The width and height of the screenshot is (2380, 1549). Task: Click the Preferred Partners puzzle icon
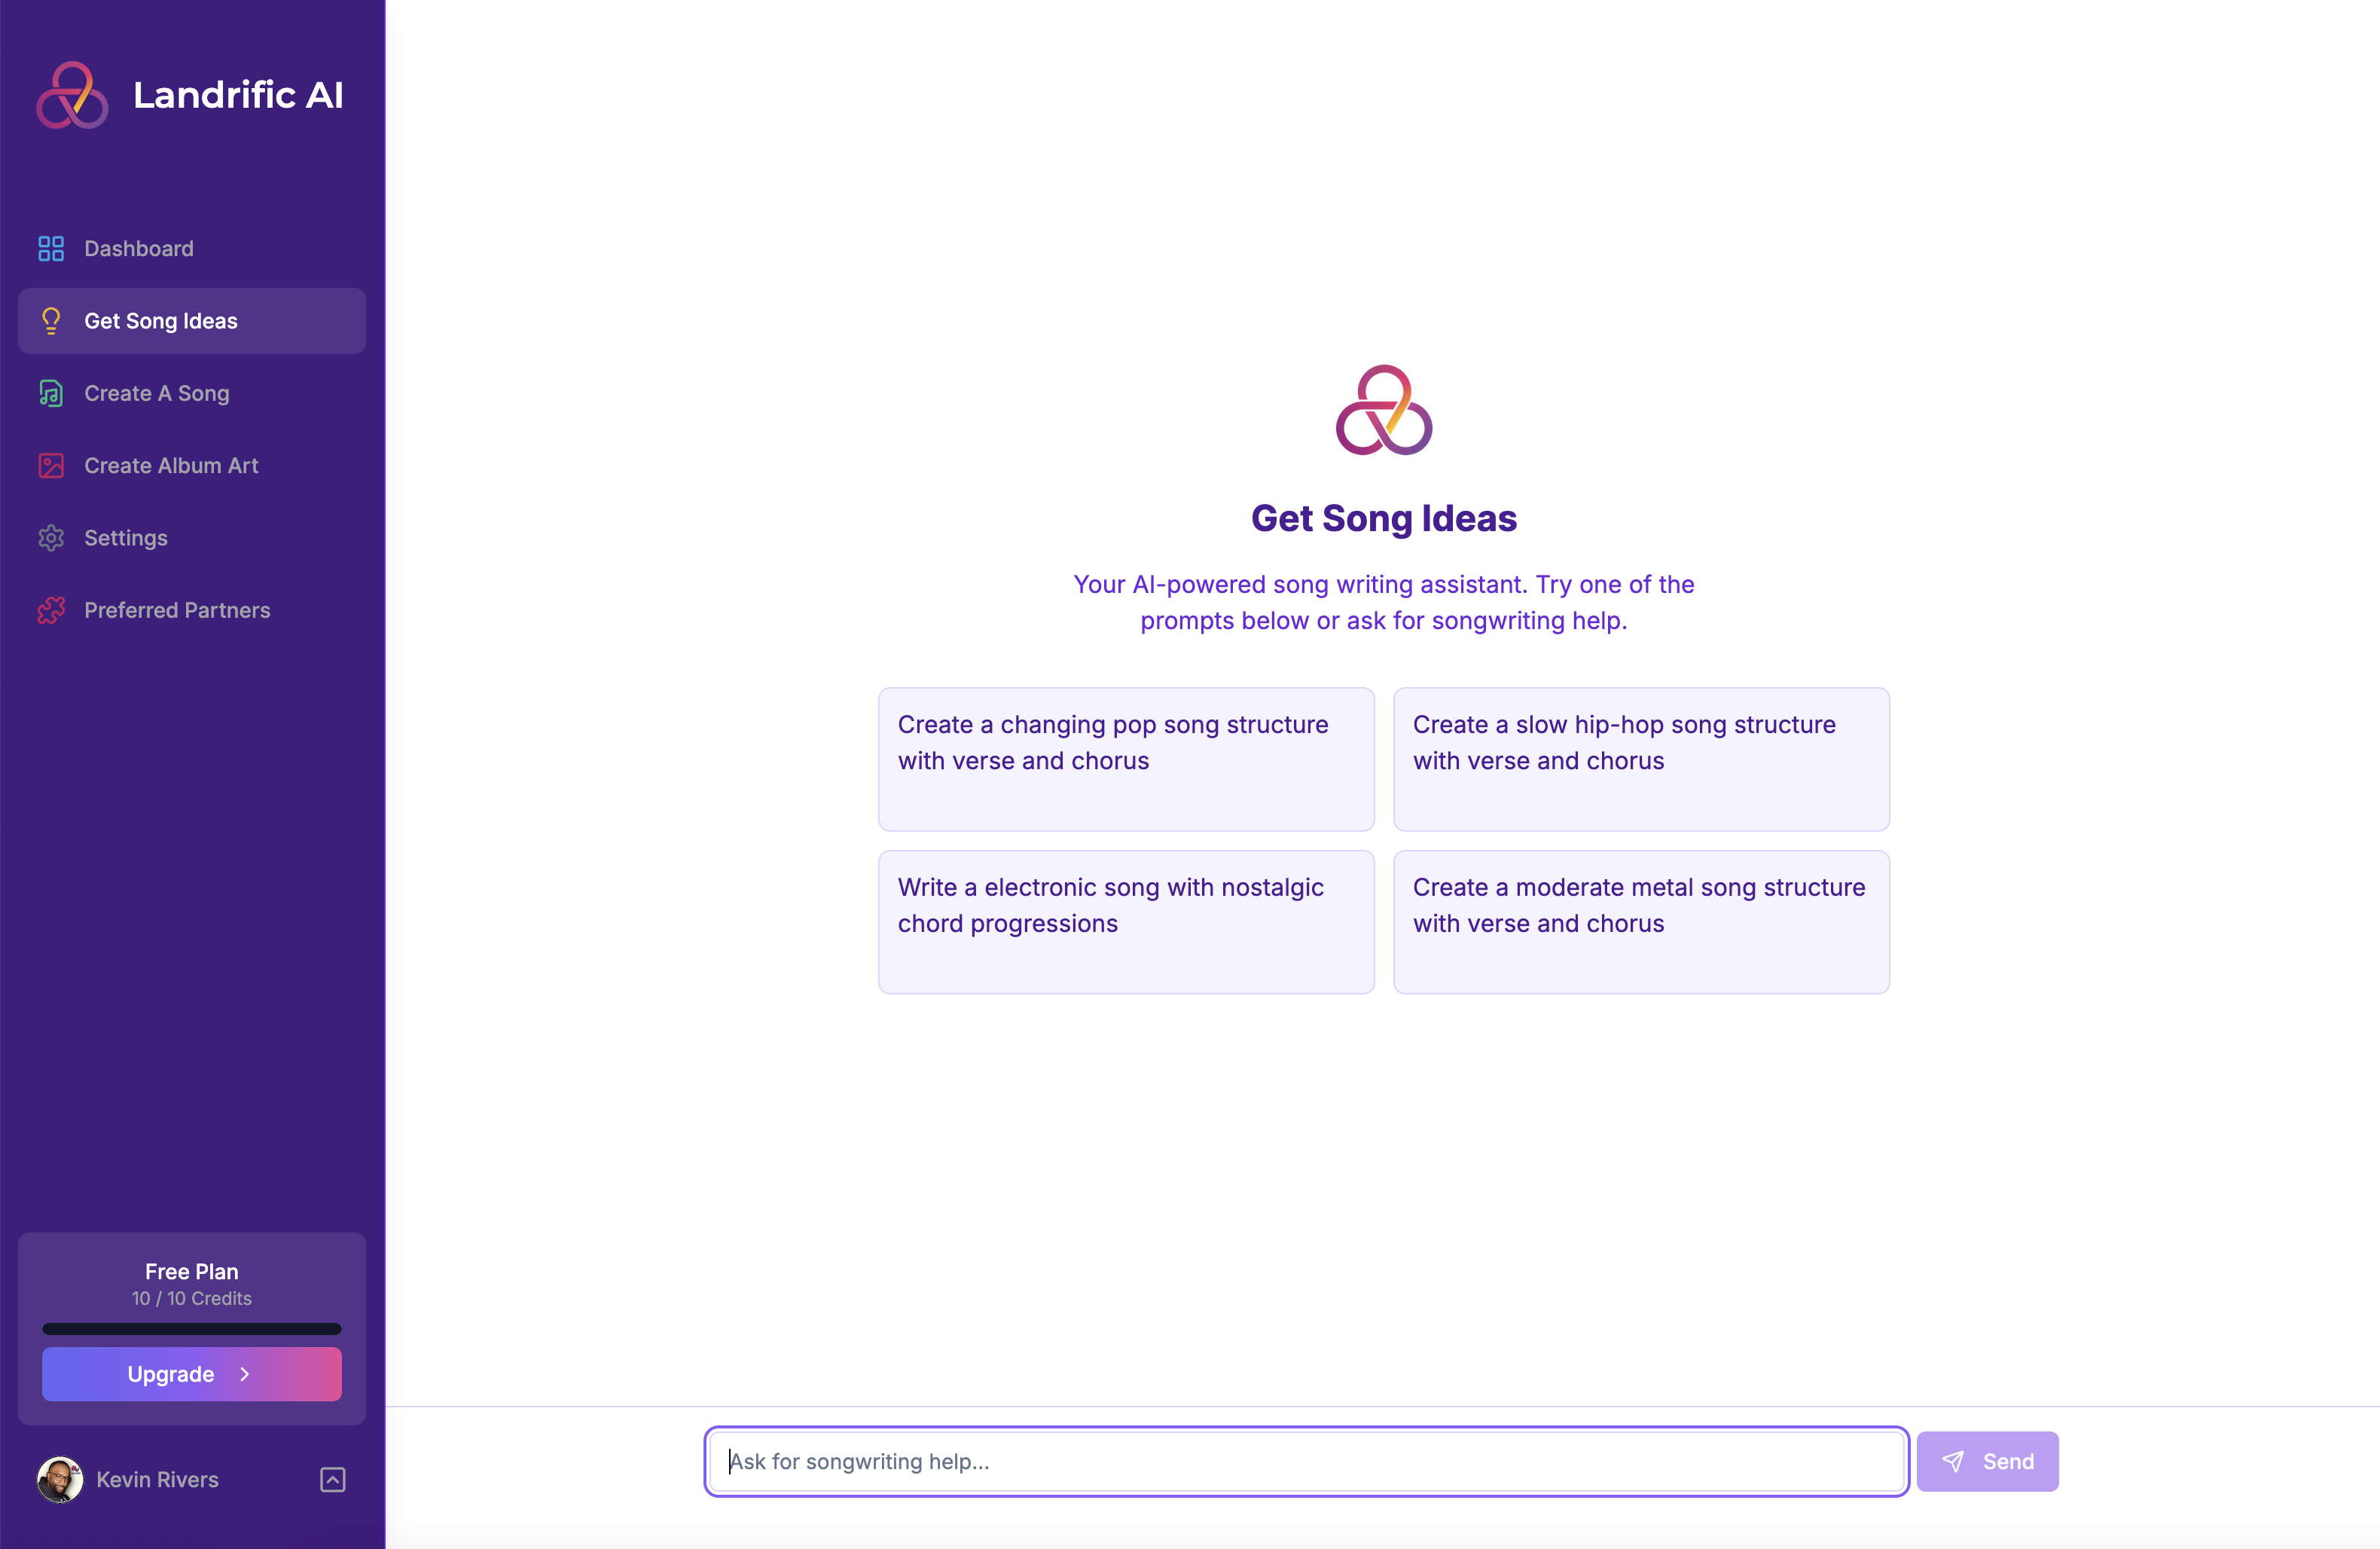click(51, 610)
